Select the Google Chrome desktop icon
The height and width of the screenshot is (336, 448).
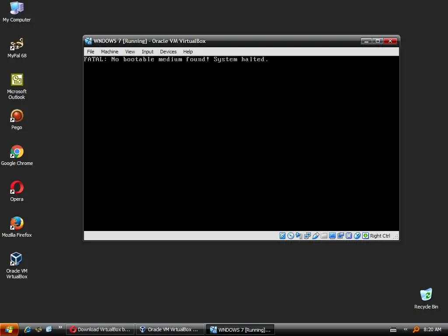[17, 156]
